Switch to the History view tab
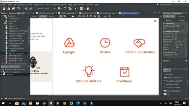This screenshot has width=189, height=106. click(x=52, y=16)
